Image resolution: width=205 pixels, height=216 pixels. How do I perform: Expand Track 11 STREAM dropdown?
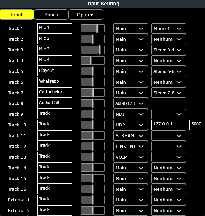pyautogui.click(x=131, y=136)
